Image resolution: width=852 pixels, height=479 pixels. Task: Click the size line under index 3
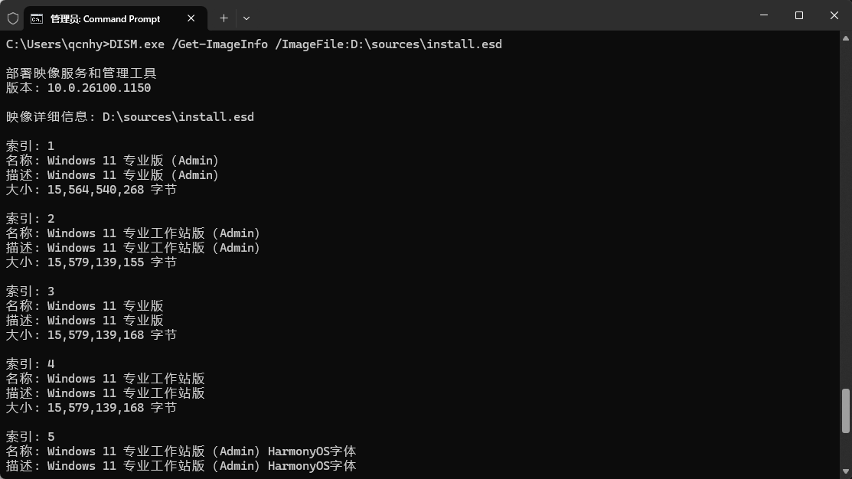(91, 335)
